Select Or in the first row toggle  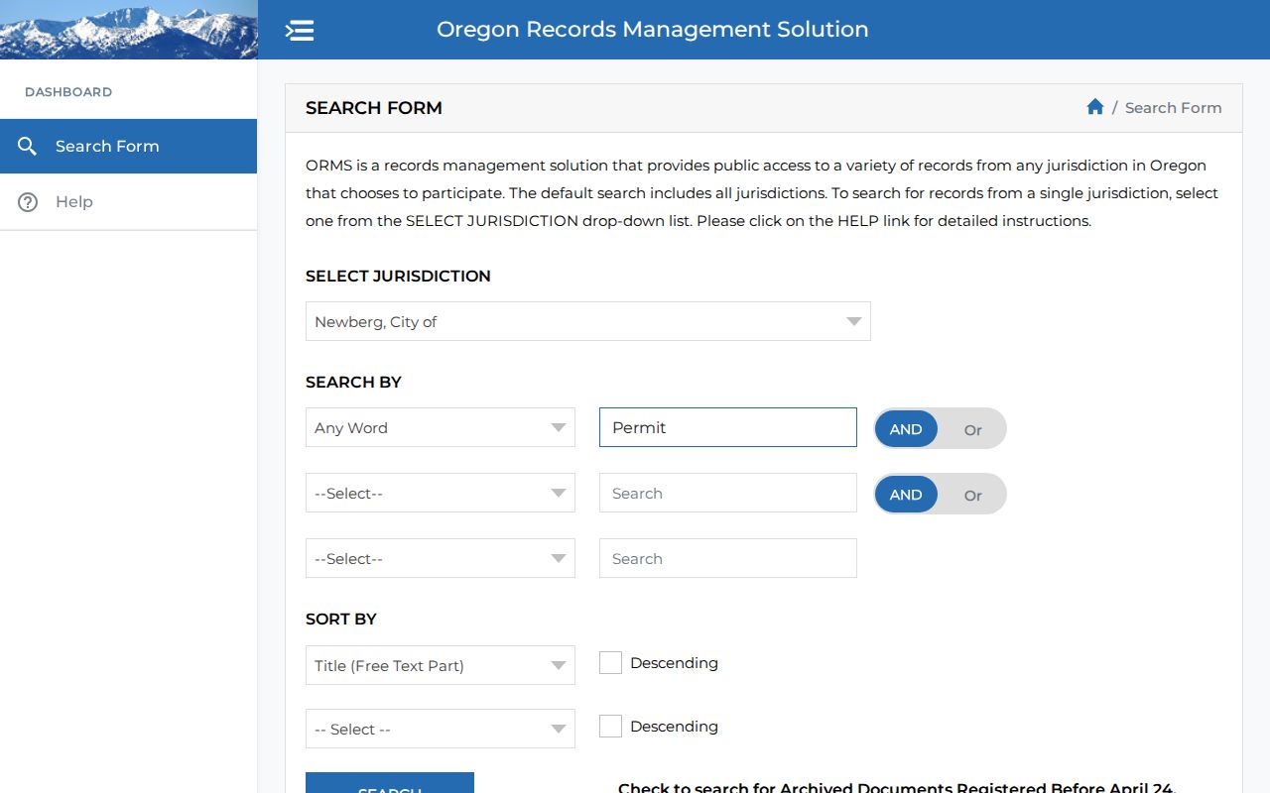(x=972, y=429)
